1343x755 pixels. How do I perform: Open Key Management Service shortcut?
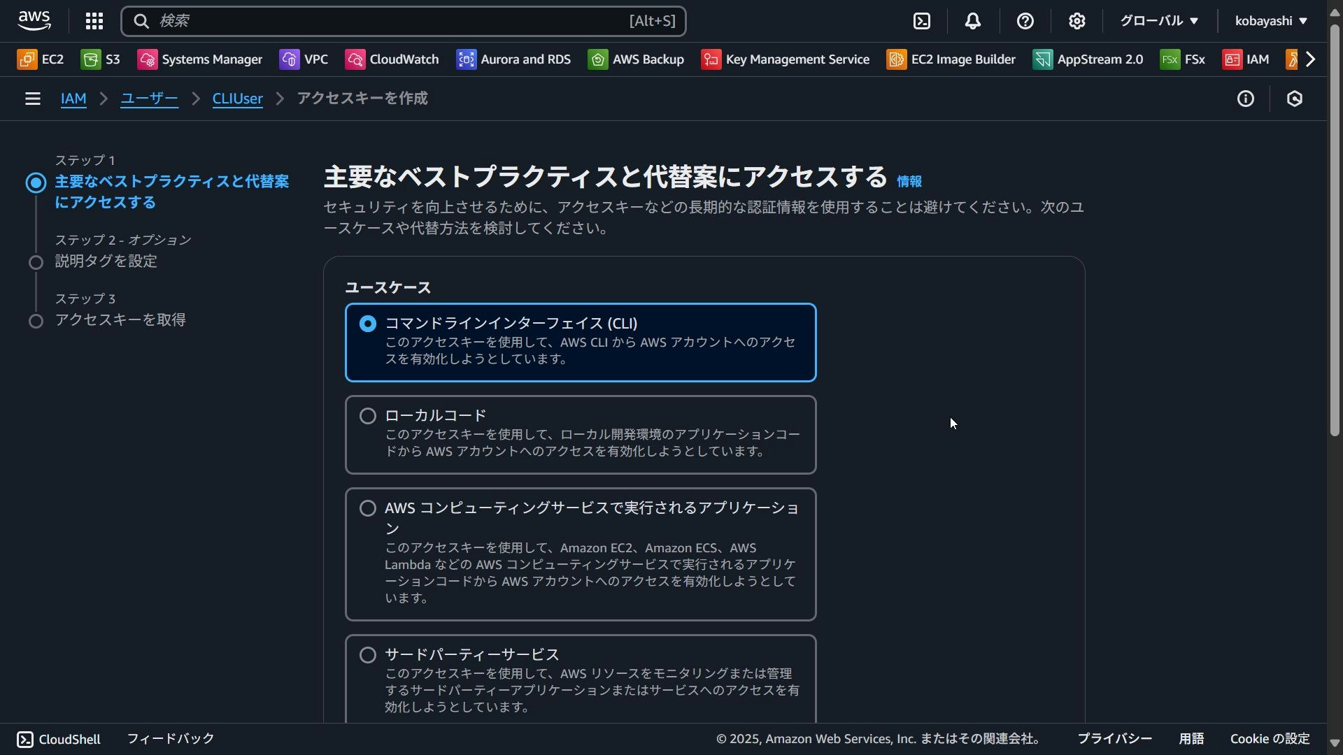pos(785,59)
